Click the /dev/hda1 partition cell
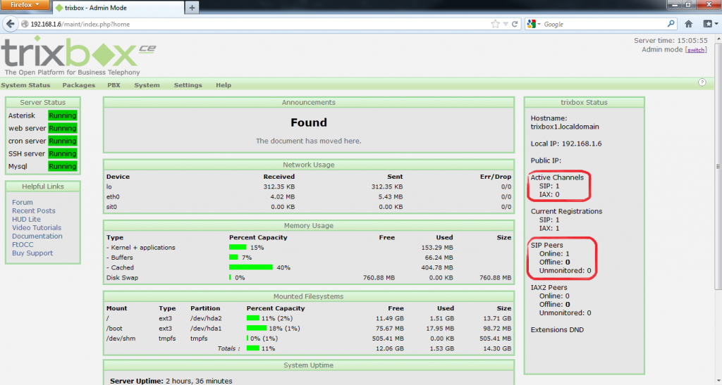This screenshot has width=722, height=385. coord(206,328)
